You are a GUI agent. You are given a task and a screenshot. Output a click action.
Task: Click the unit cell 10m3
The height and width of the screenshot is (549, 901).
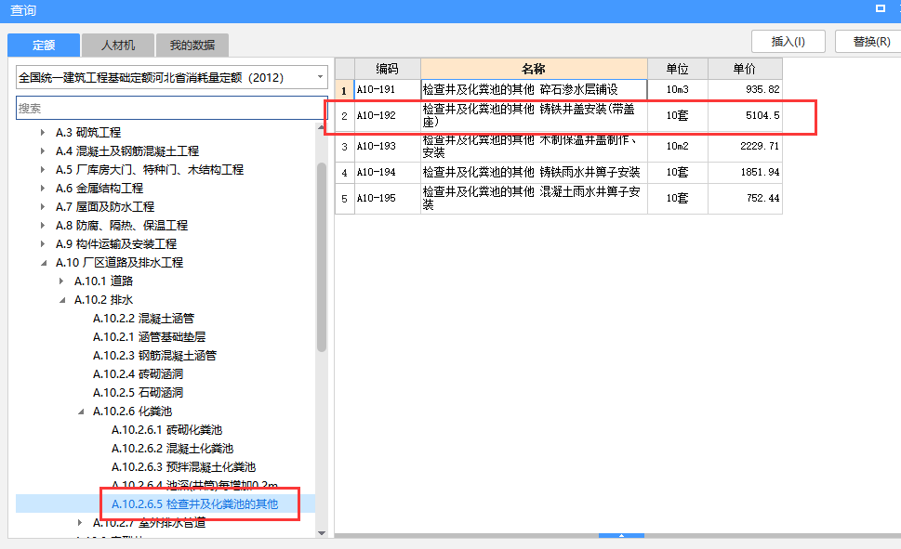pyautogui.click(x=678, y=89)
